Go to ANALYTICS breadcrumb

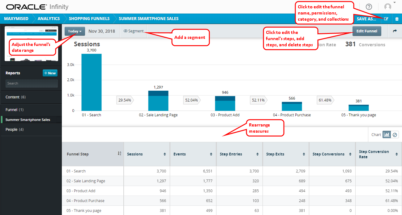coord(49,19)
